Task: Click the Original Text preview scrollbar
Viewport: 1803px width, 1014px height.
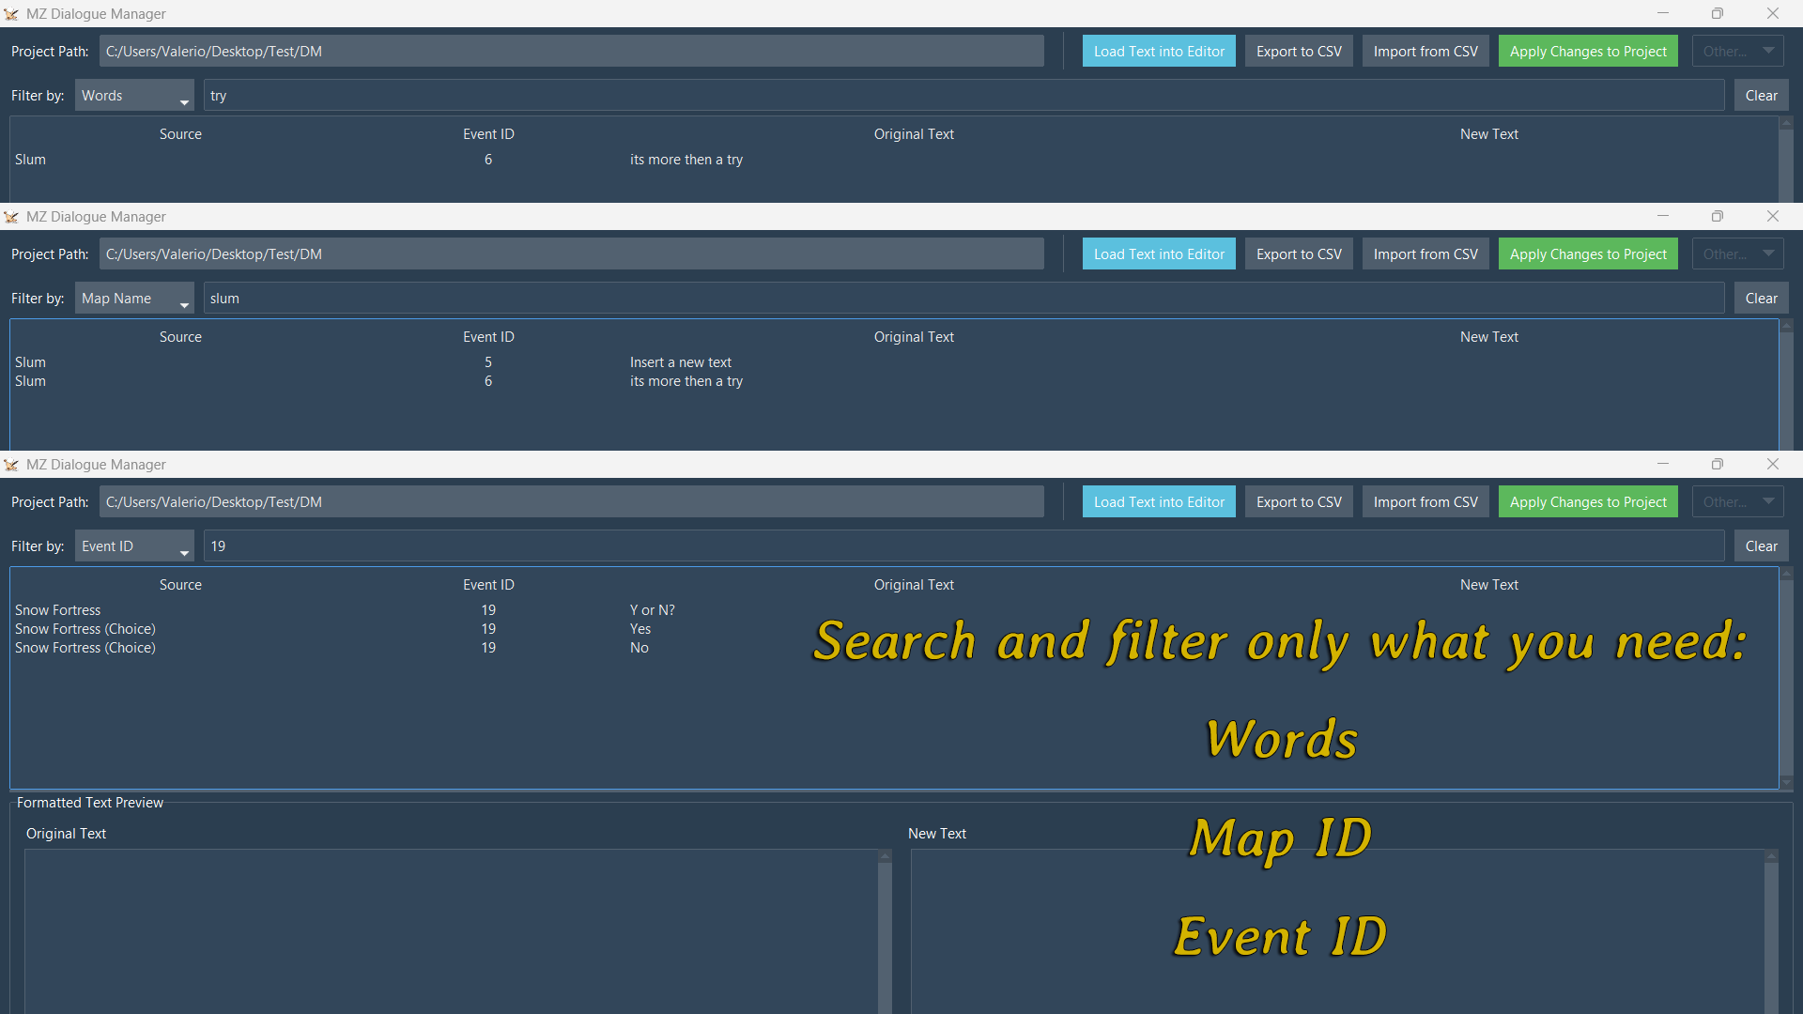Action: click(x=884, y=929)
